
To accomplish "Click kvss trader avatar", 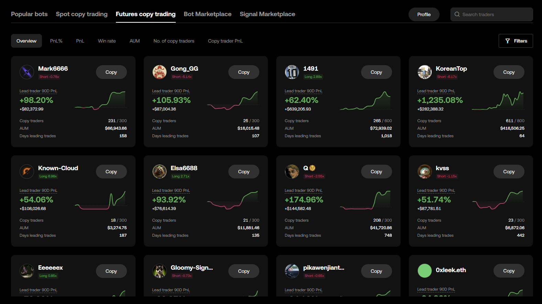I will coord(425,172).
